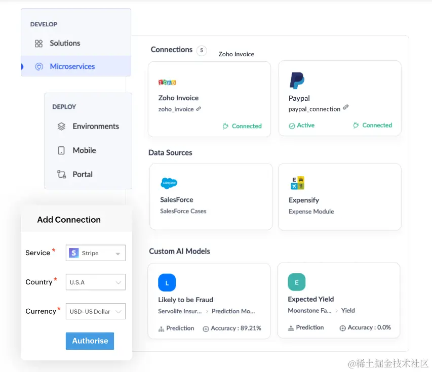432x372 pixels.
Task: Open the Currency dropdown showing USD- US Dollar
Action: point(96,311)
